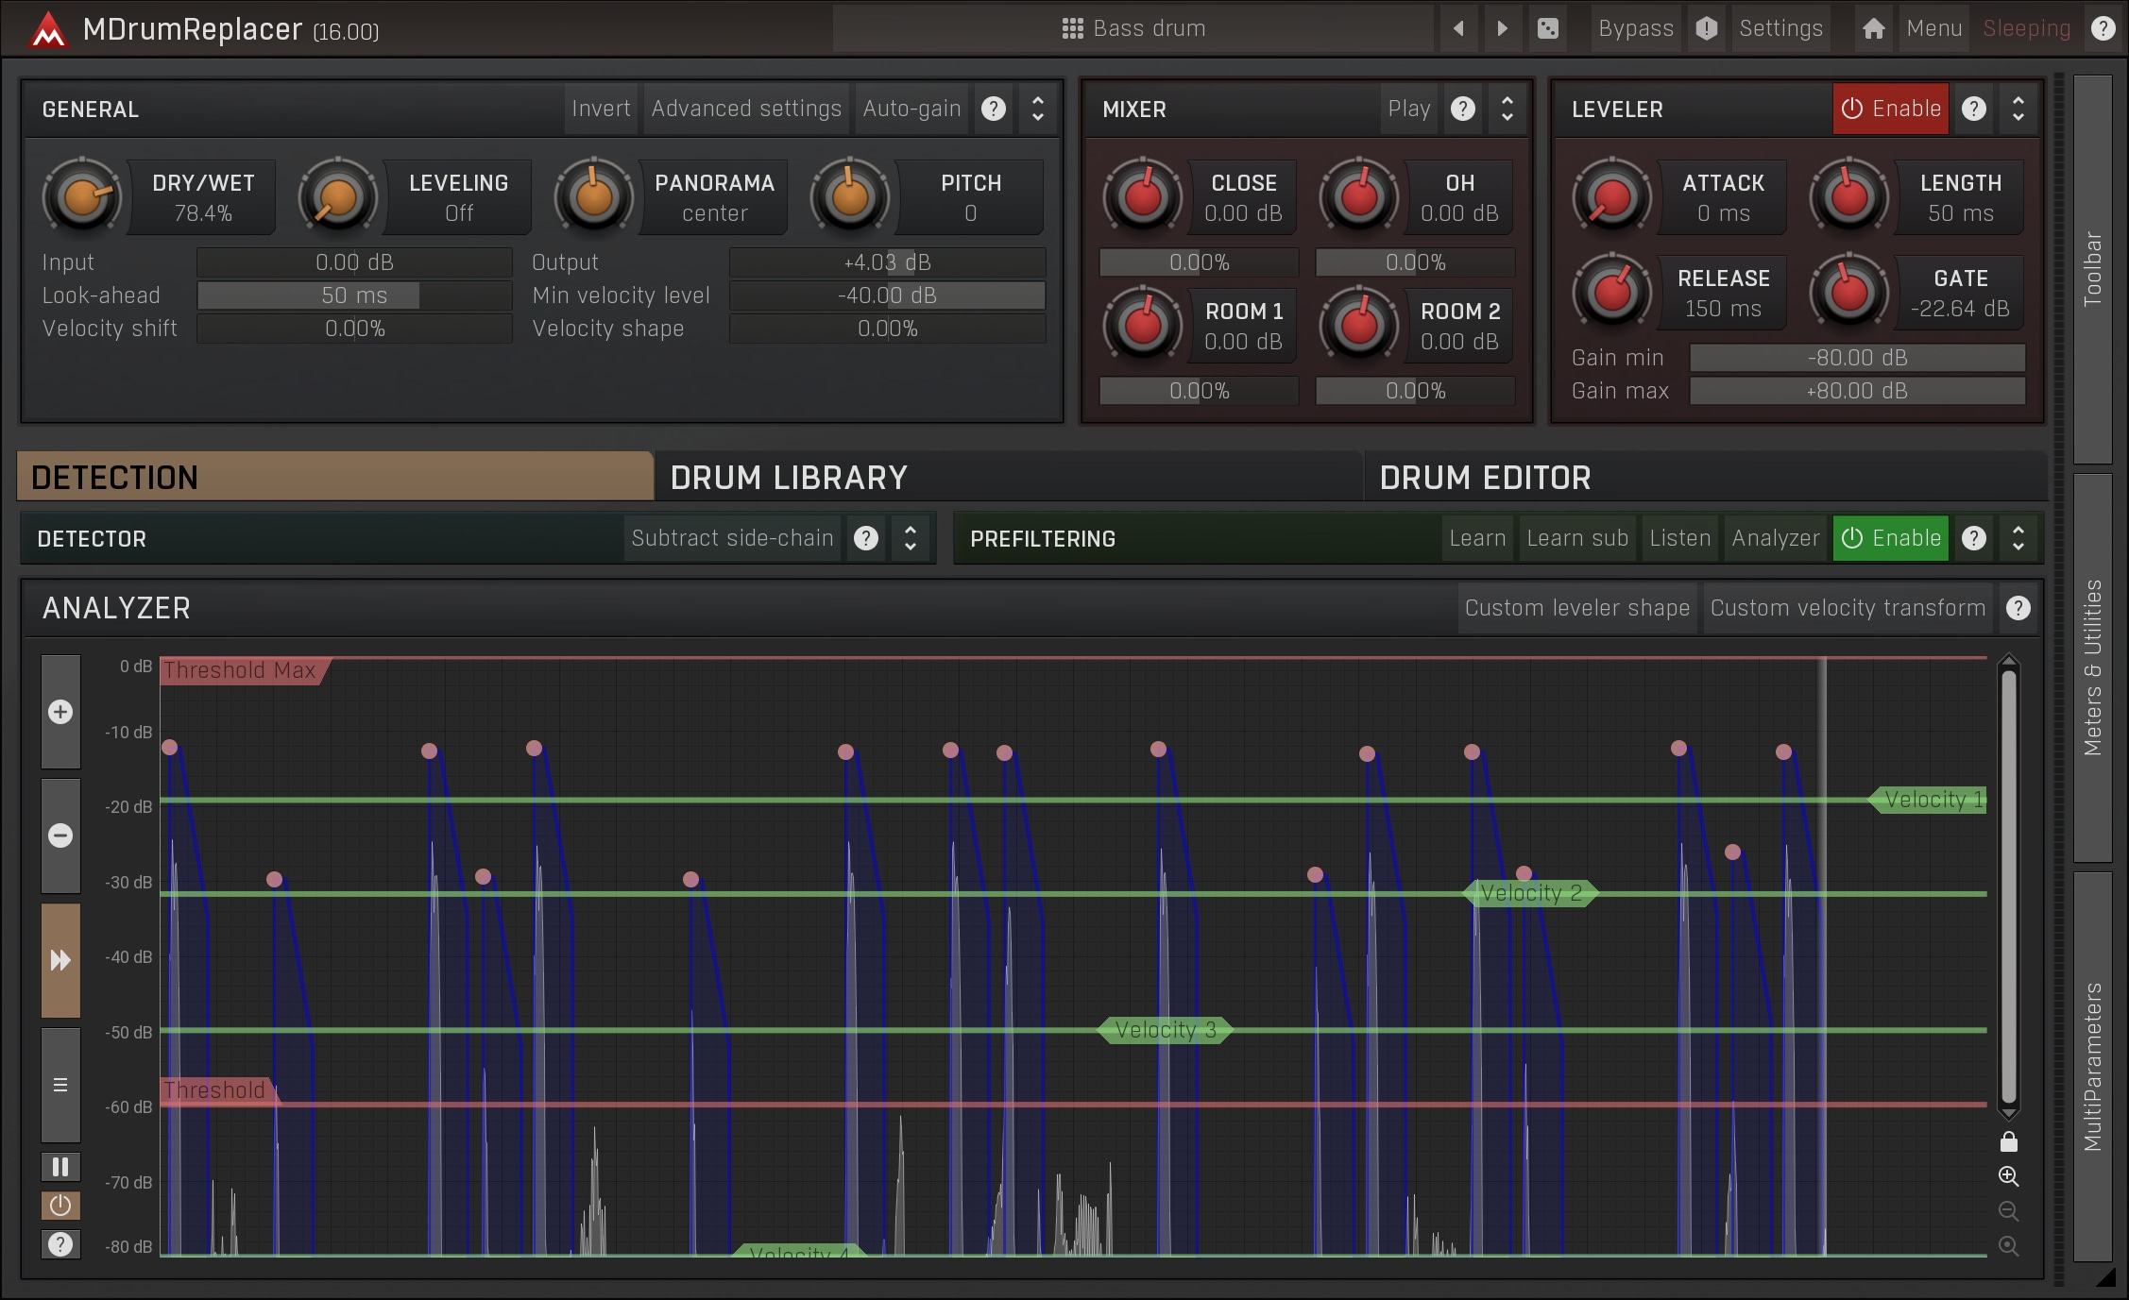Image resolution: width=2129 pixels, height=1300 pixels.
Task: Enable the Leveler section
Action: 1890,109
